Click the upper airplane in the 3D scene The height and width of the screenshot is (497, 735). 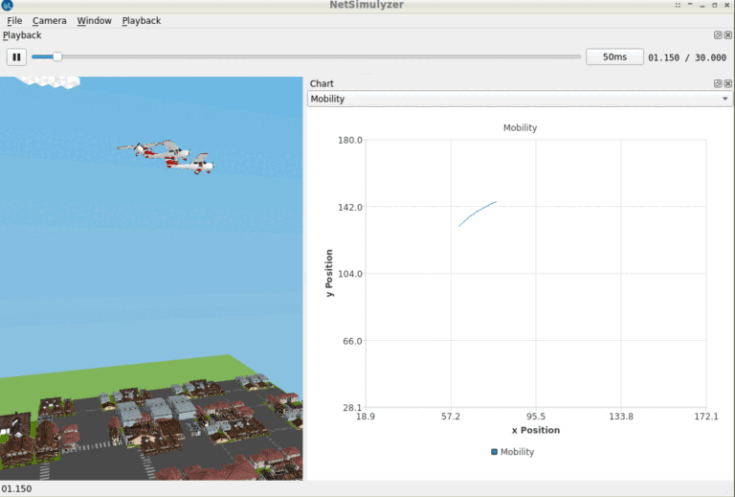[153, 148]
